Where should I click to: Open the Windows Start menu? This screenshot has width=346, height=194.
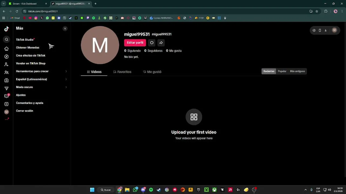coord(92,190)
